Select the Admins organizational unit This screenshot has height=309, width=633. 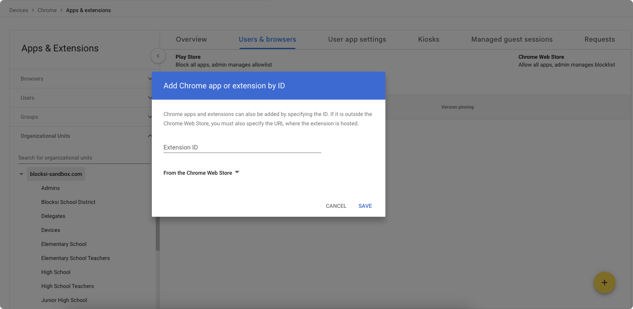pyautogui.click(x=51, y=188)
